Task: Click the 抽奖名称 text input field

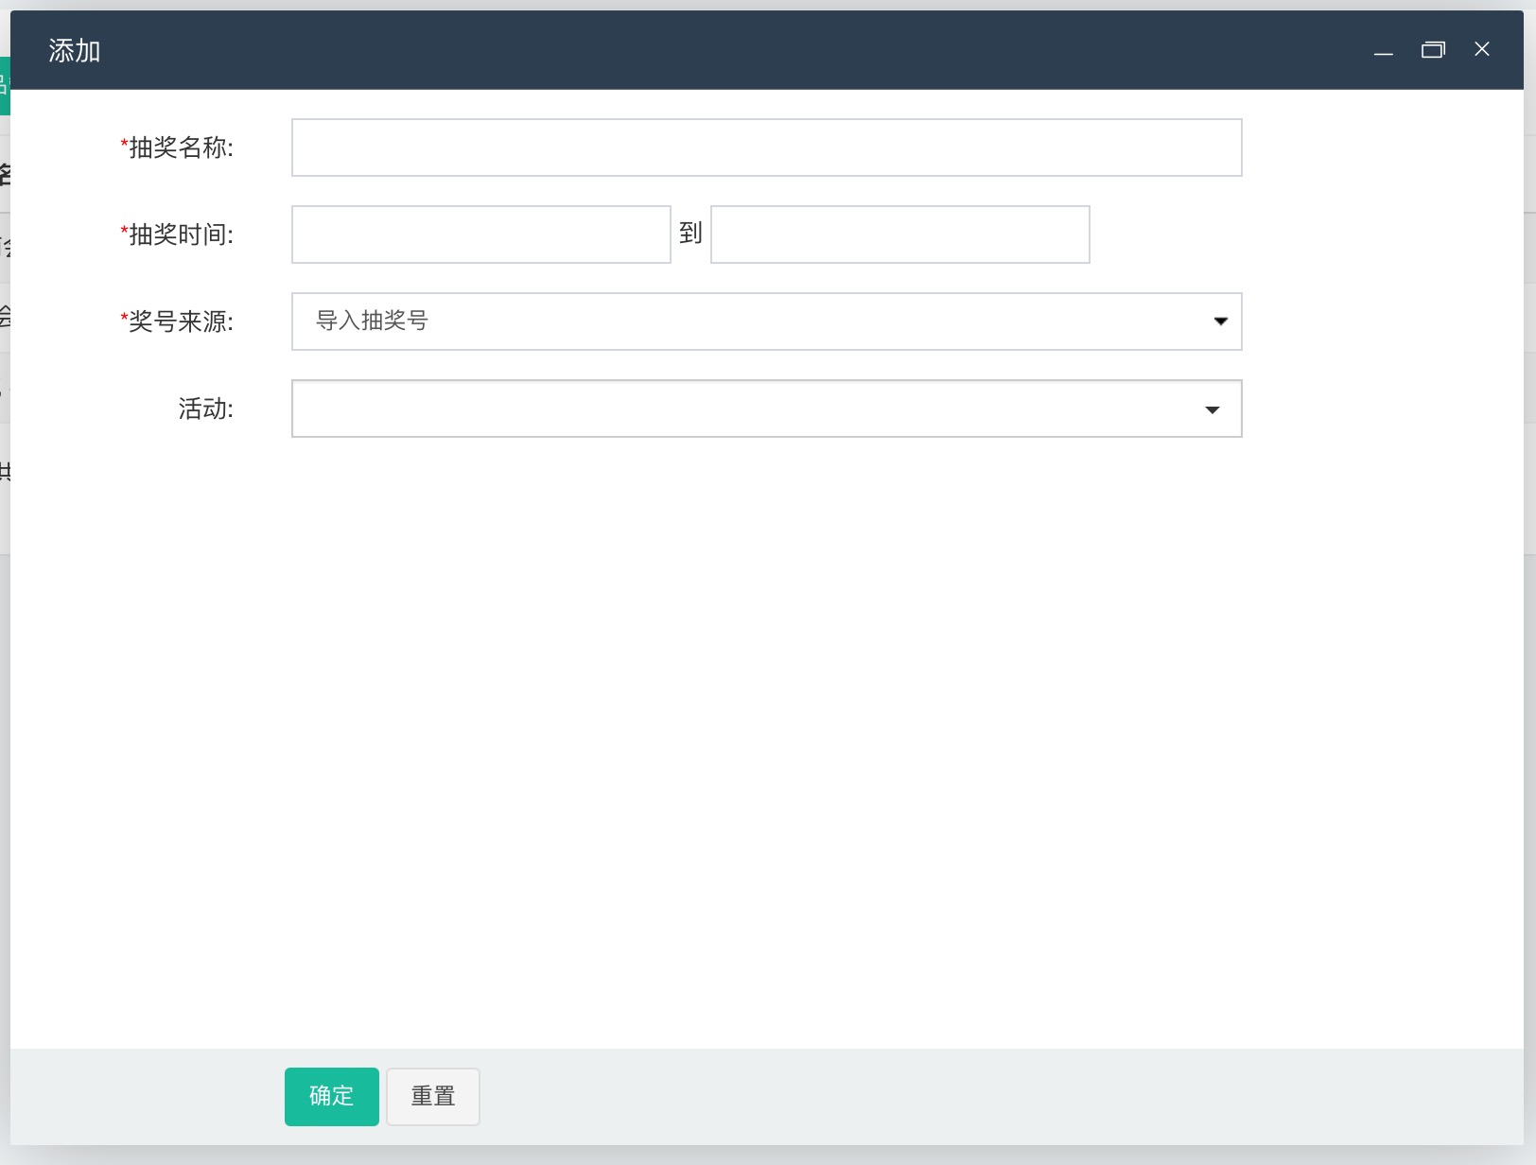Action: tap(766, 148)
